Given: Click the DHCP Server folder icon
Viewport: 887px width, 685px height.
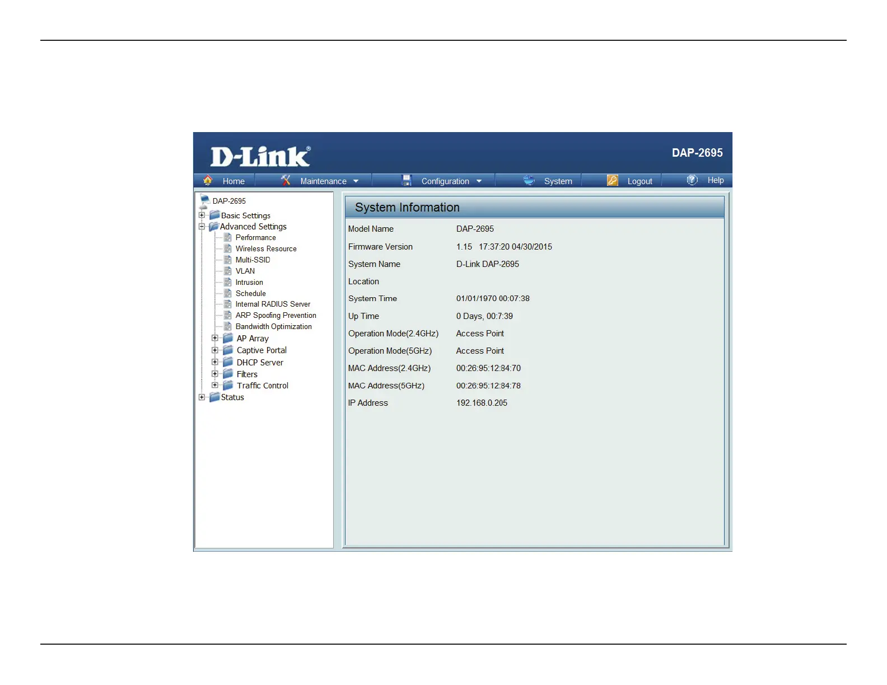Looking at the screenshot, I should click(228, 362).
